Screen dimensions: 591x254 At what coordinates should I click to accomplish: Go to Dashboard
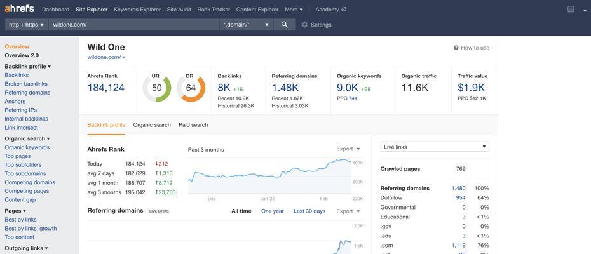(55, 10)
